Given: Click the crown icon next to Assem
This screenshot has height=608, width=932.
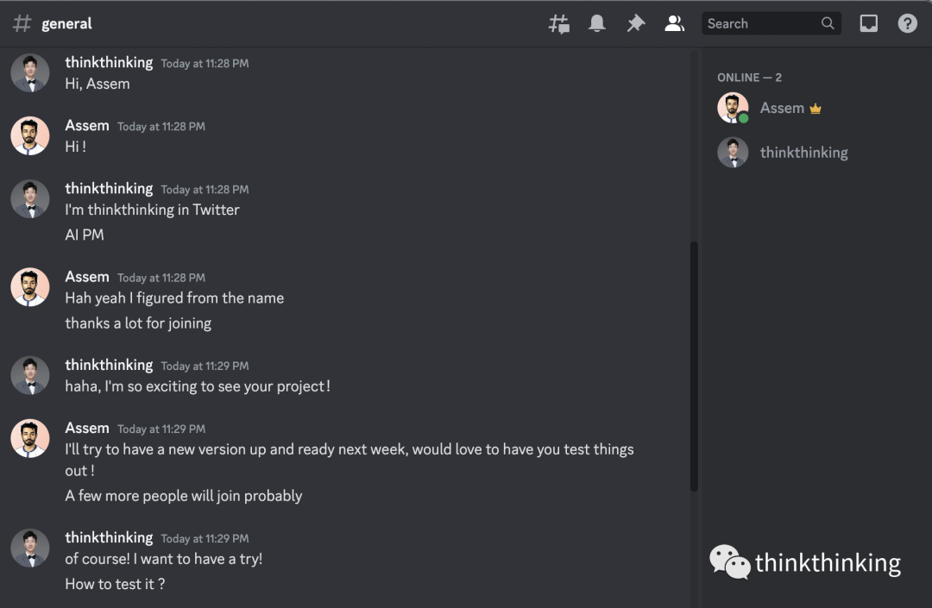Looking at the screenshot, I should [x=815, y=109].
